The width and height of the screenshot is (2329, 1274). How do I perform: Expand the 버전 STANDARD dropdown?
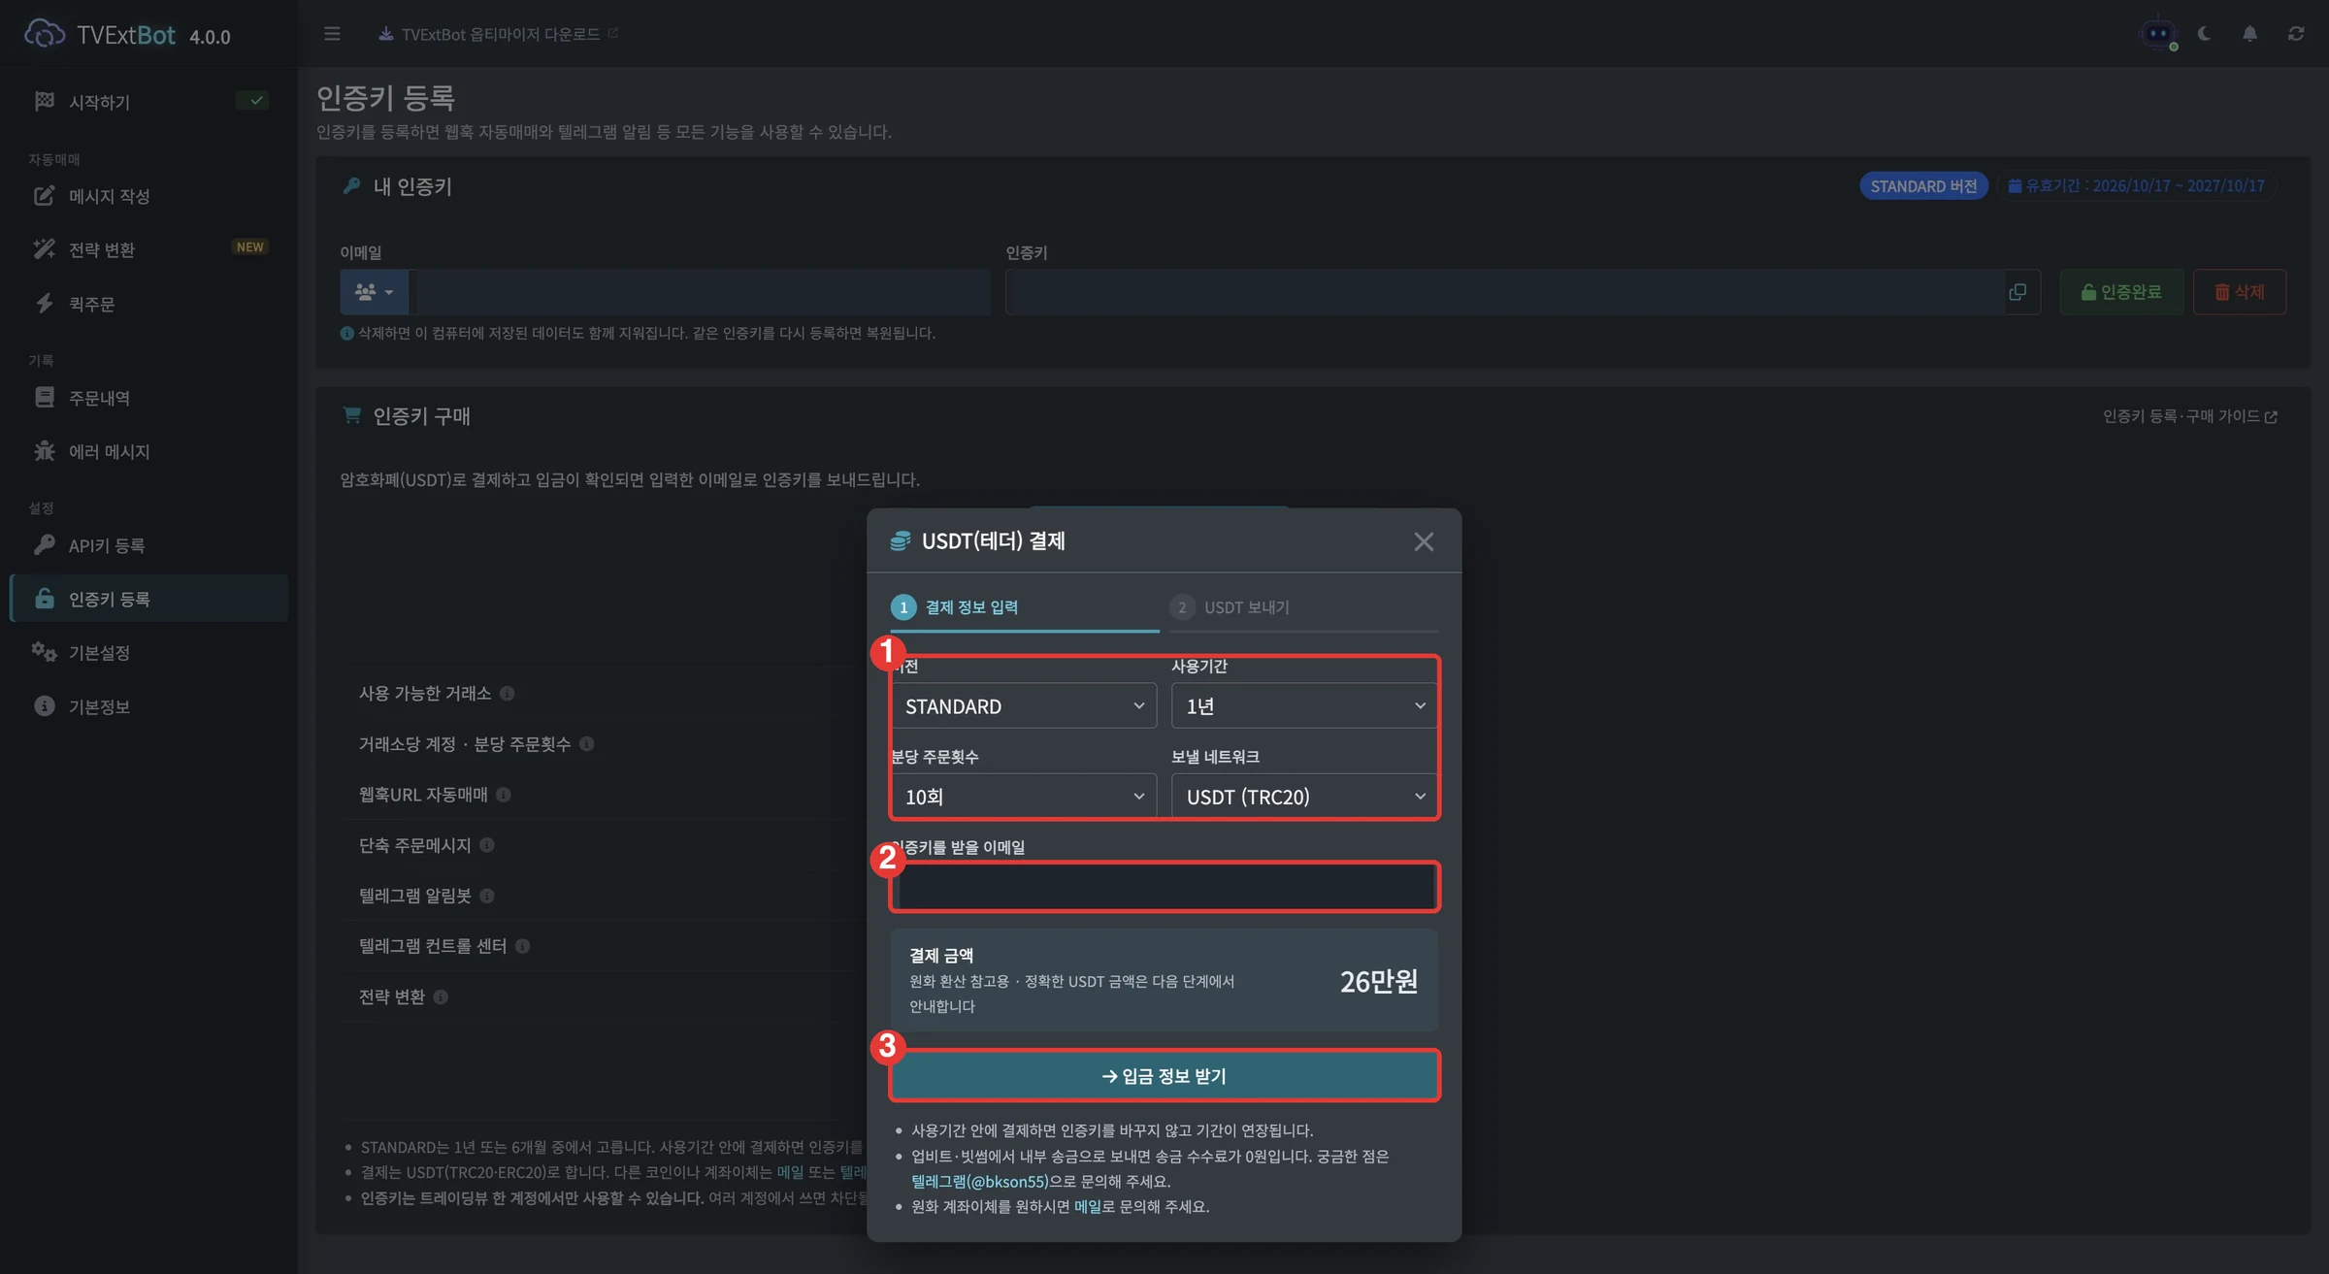(x=1024, y=706)
